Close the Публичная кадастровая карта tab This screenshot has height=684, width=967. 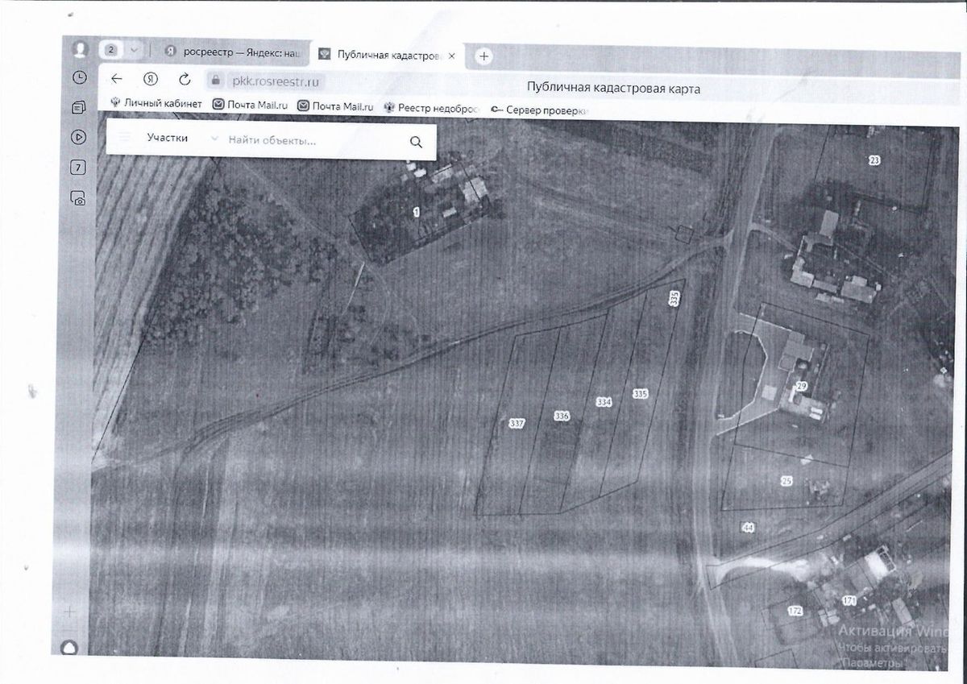coord(452,56)
